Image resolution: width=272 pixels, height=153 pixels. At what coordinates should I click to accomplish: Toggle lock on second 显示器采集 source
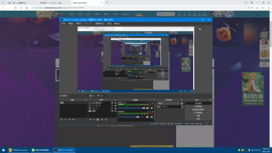(x=115, y=105)
